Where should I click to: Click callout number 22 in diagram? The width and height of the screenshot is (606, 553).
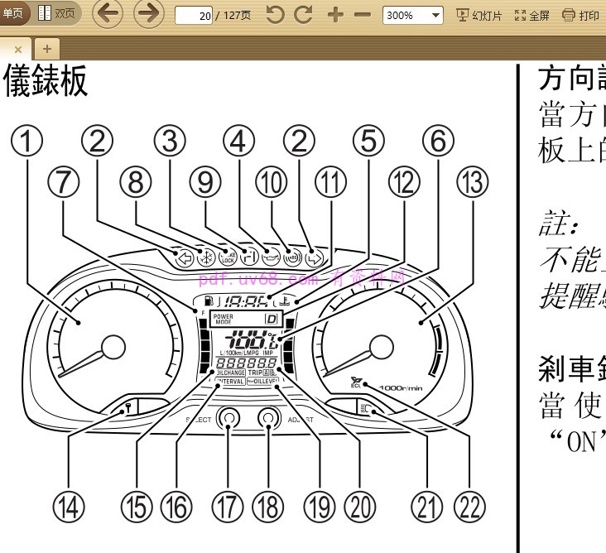469,505
